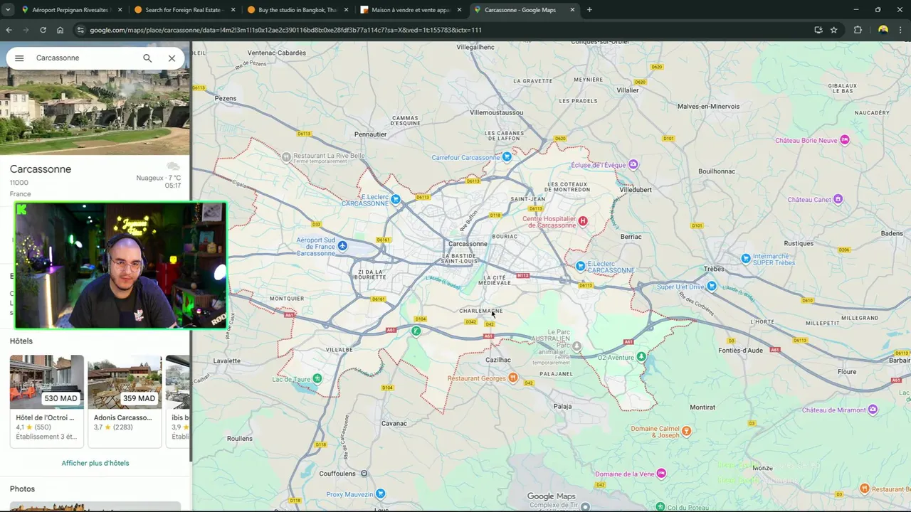Close the Carcassonne - Google Maps tab

572,10
